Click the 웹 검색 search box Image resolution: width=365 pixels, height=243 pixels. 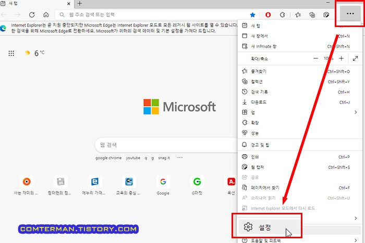[x=166, y=145]
